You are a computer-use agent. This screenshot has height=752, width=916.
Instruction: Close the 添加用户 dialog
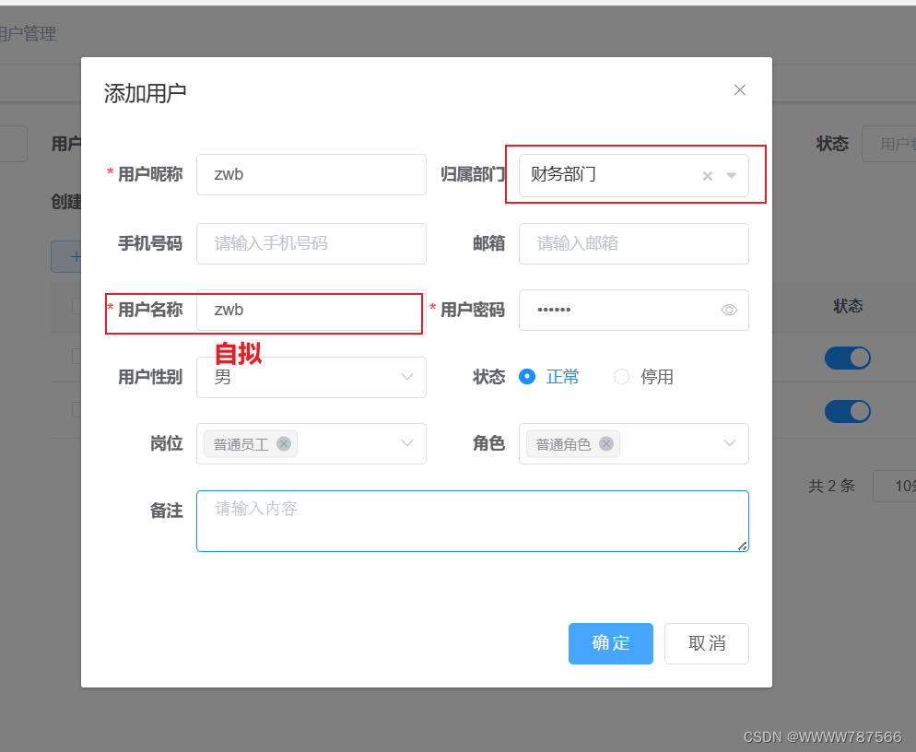pos(739,89)
